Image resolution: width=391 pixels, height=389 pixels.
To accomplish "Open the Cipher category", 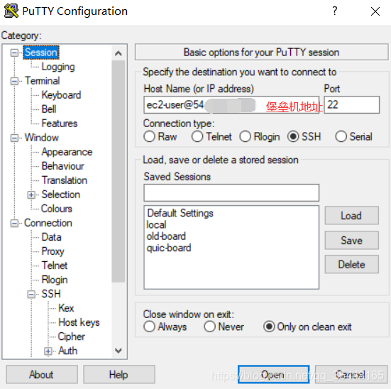I will (x=72, y=336).
